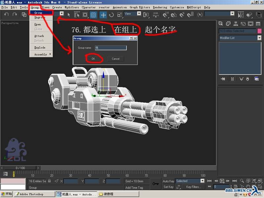Click the 0 / 100 time slider

tap(20, 168)
